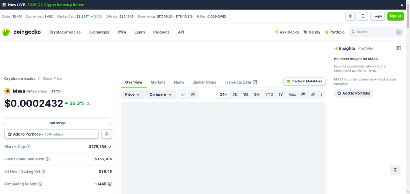Collapse the Insights side panel icon
Viewport: 410px width, 194px height.
tap(399, 48)
